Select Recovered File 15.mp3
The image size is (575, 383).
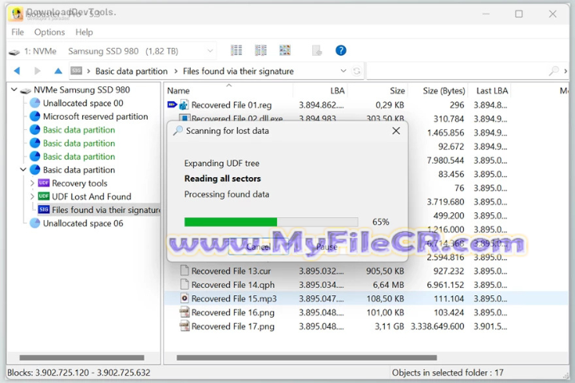tap(234, 298)
